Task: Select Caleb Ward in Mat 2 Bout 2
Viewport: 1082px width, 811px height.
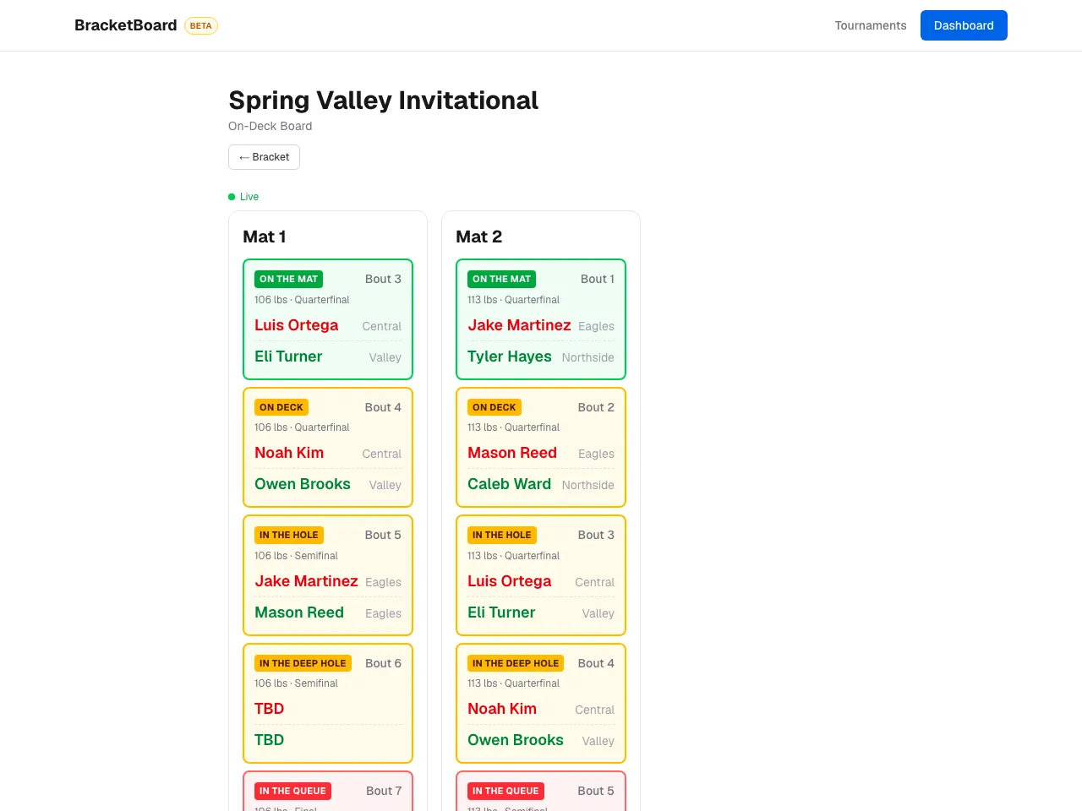Action: (509, 484)
